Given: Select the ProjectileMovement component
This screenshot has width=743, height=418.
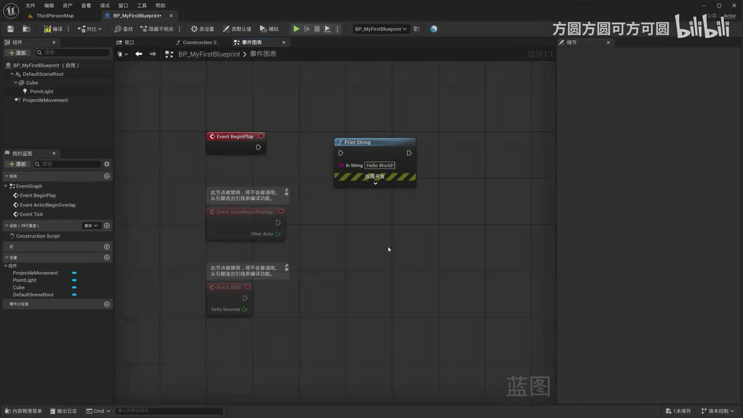Looking at the screenshot, I should 45,100.
